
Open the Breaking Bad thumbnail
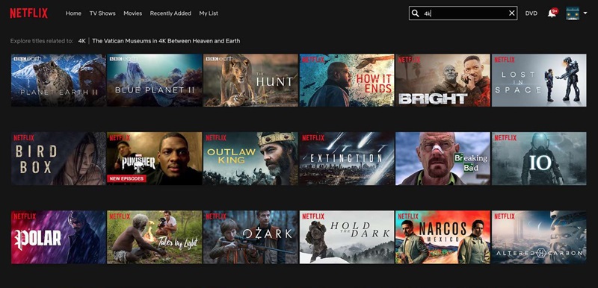pyautogui.click(x=443, y=159)
